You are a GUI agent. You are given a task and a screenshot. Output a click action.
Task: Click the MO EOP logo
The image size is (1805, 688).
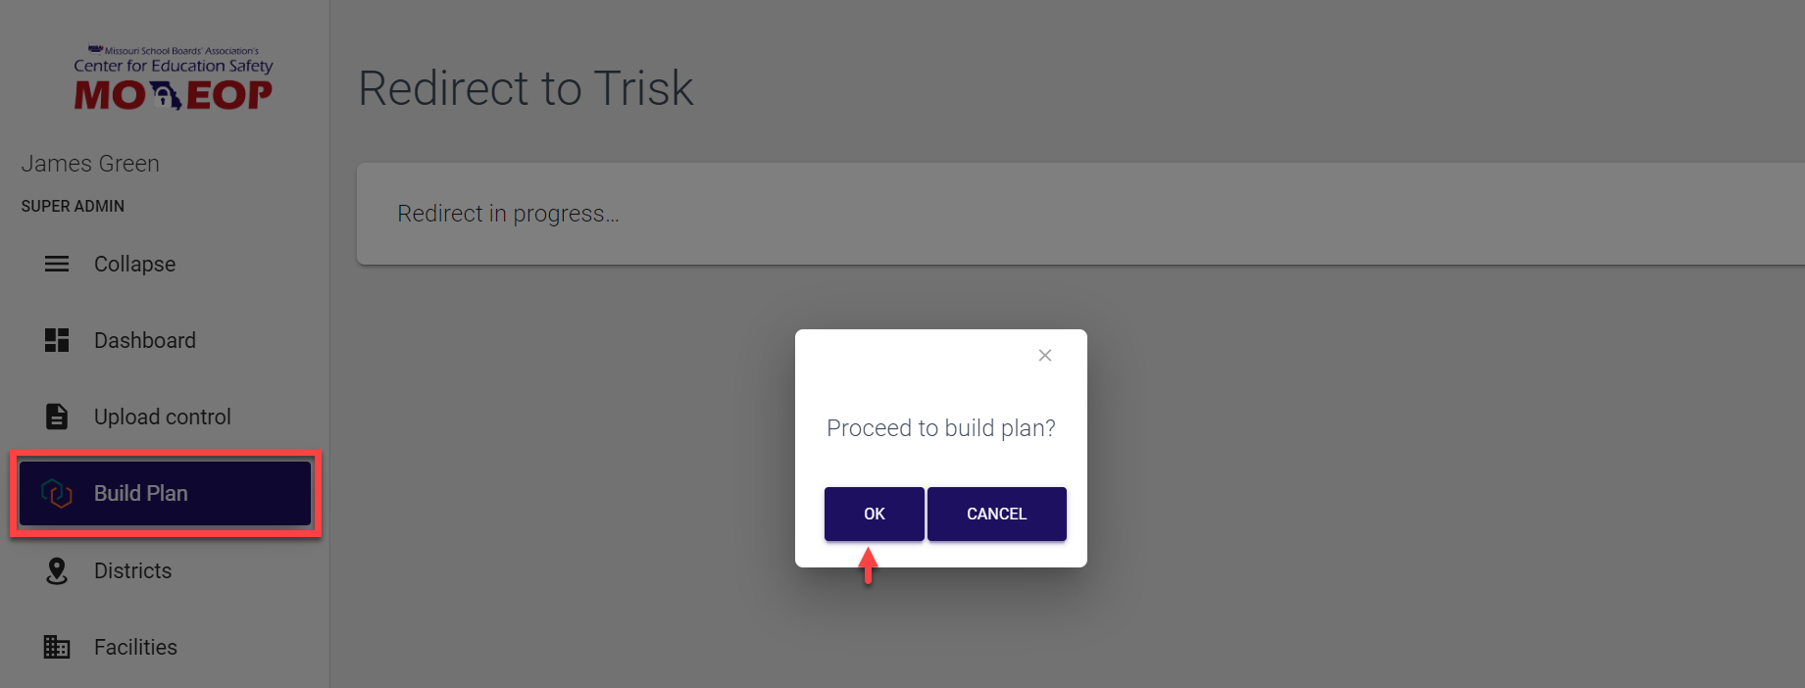click(173, 79)
